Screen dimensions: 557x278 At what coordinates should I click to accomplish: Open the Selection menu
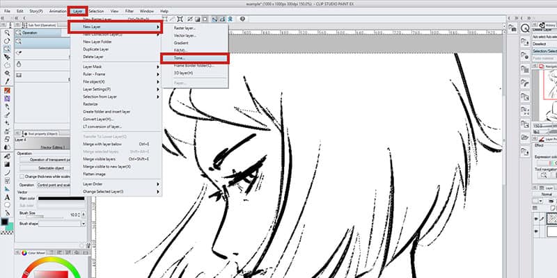[x=96, y=11]
